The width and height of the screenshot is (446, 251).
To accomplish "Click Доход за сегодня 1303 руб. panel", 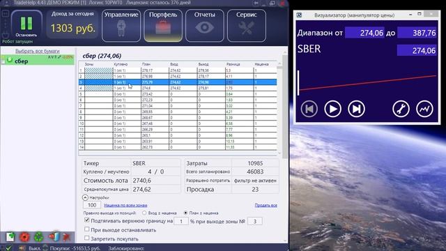I will click(x=72, y=24).
